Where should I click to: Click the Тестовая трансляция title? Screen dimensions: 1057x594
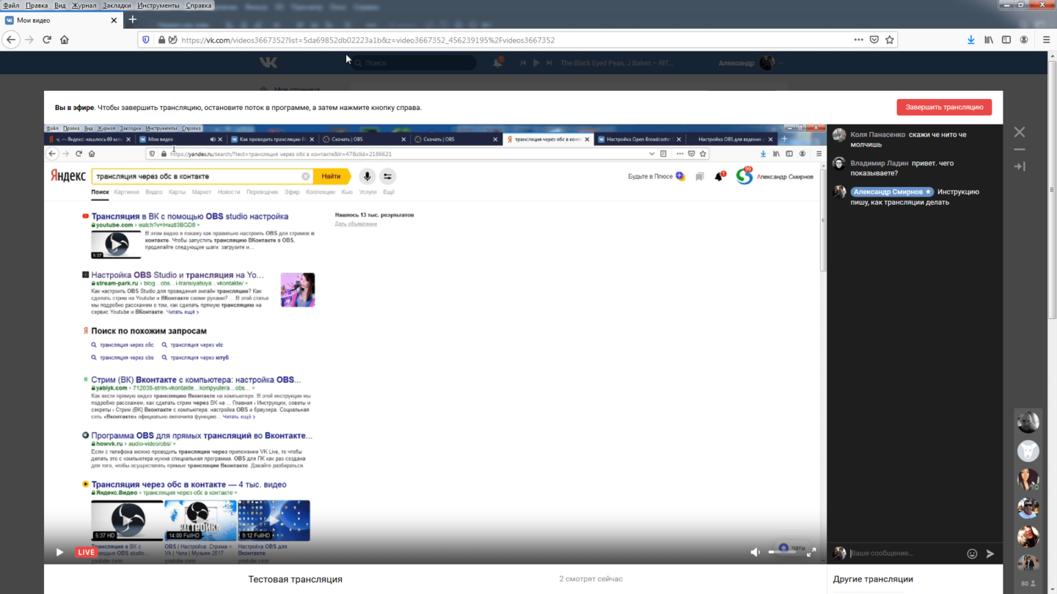tap(295, 579)
